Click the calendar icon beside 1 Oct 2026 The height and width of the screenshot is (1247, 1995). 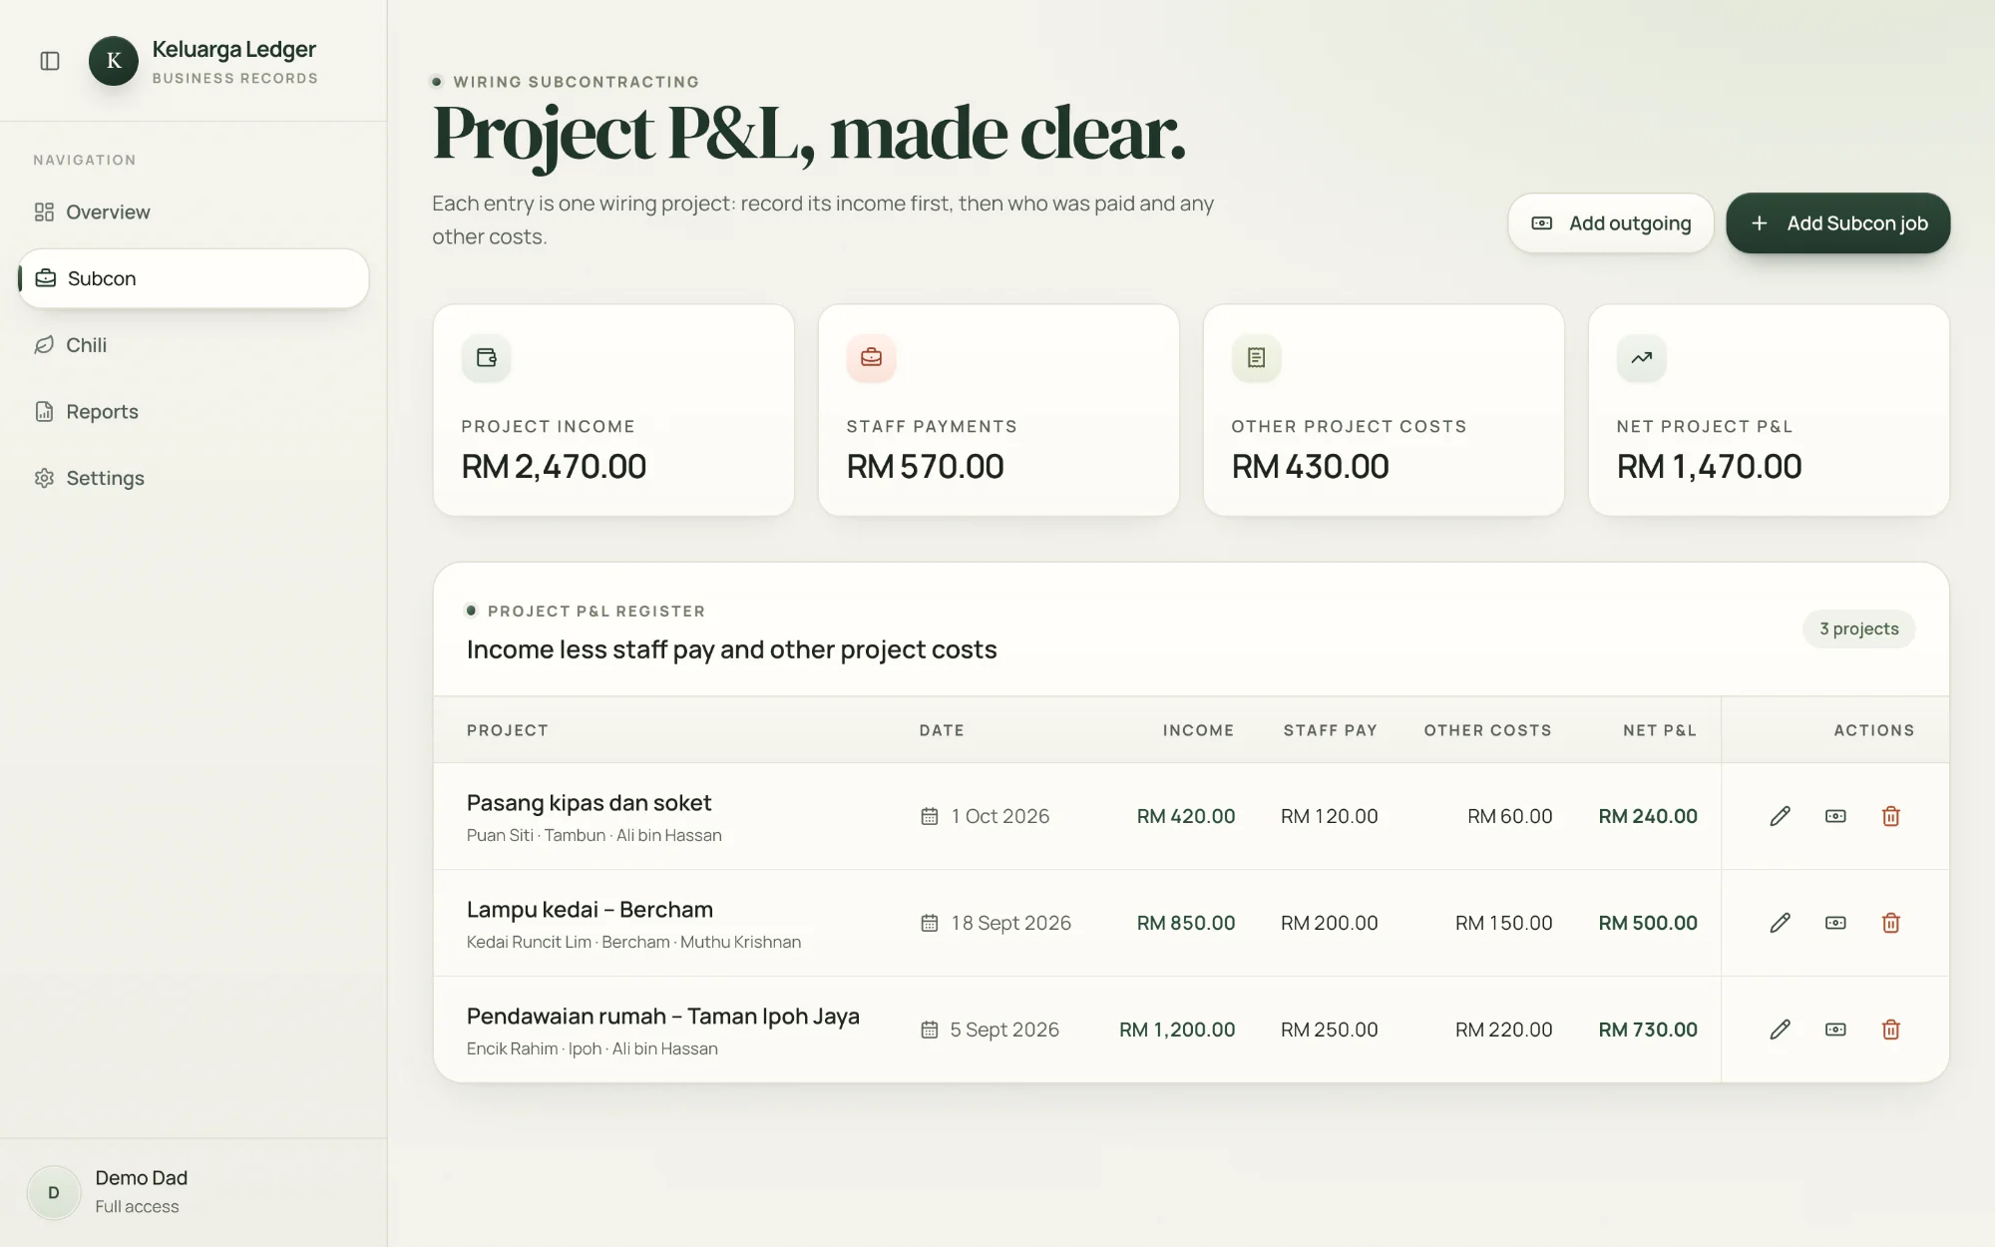(930, 816)
